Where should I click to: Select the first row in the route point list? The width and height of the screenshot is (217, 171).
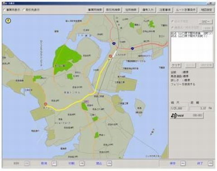(x=192, y=34)
